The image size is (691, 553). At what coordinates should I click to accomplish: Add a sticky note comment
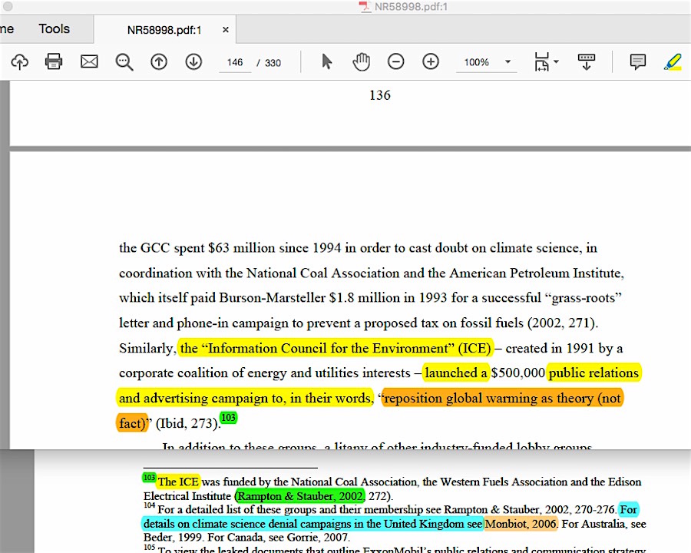[637, 62]
